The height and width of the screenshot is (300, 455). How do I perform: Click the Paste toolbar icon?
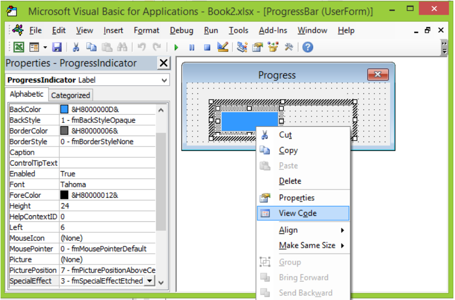pyautogui.click(x=107, y=47)
